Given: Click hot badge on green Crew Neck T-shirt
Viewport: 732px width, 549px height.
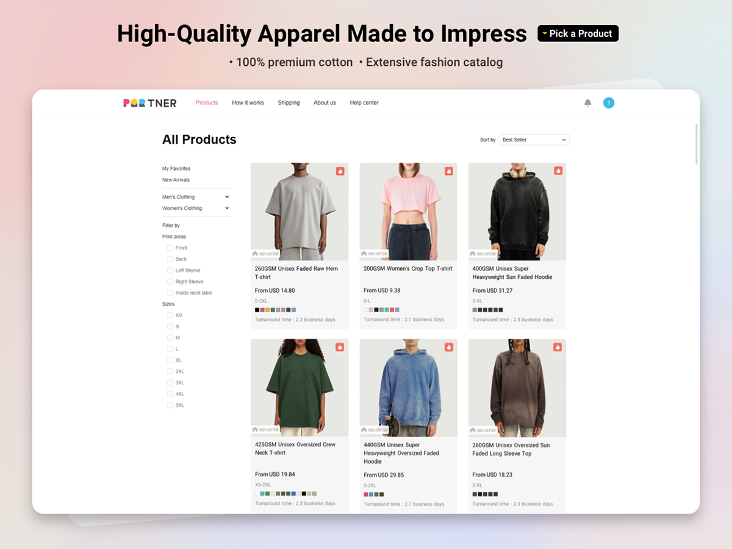Looking at the screenshot, I should (x=340, y=347).
